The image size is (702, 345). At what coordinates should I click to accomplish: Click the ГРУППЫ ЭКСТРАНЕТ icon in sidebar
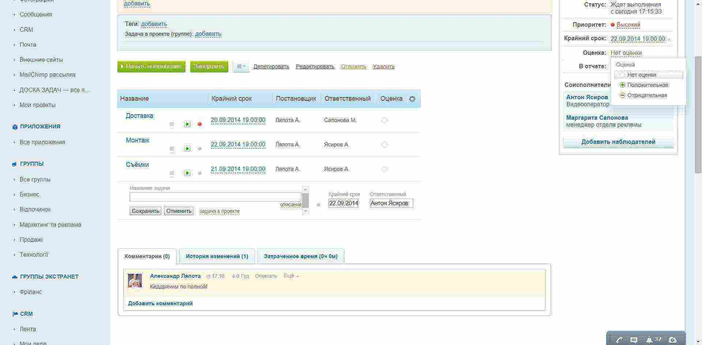tap(15, 277)
